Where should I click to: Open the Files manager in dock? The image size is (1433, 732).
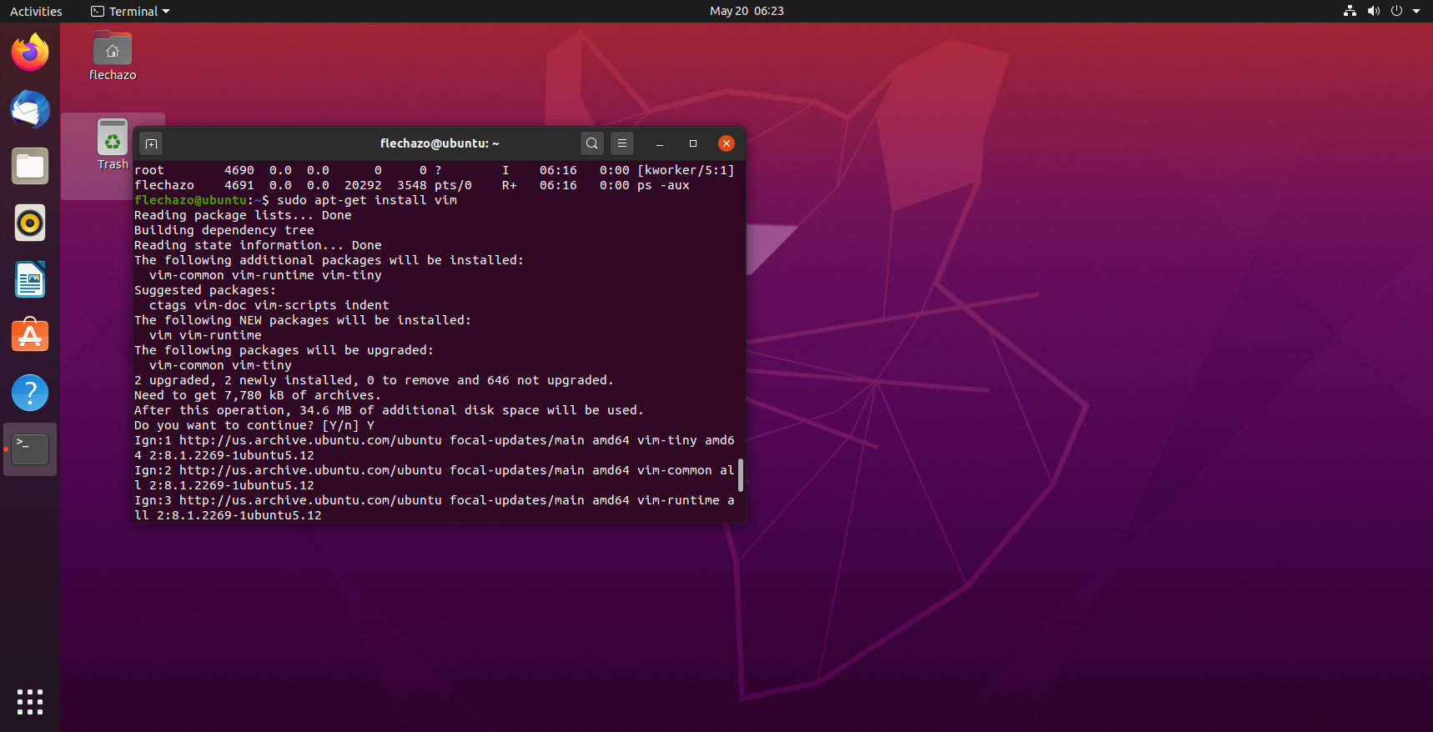point(30,167)
